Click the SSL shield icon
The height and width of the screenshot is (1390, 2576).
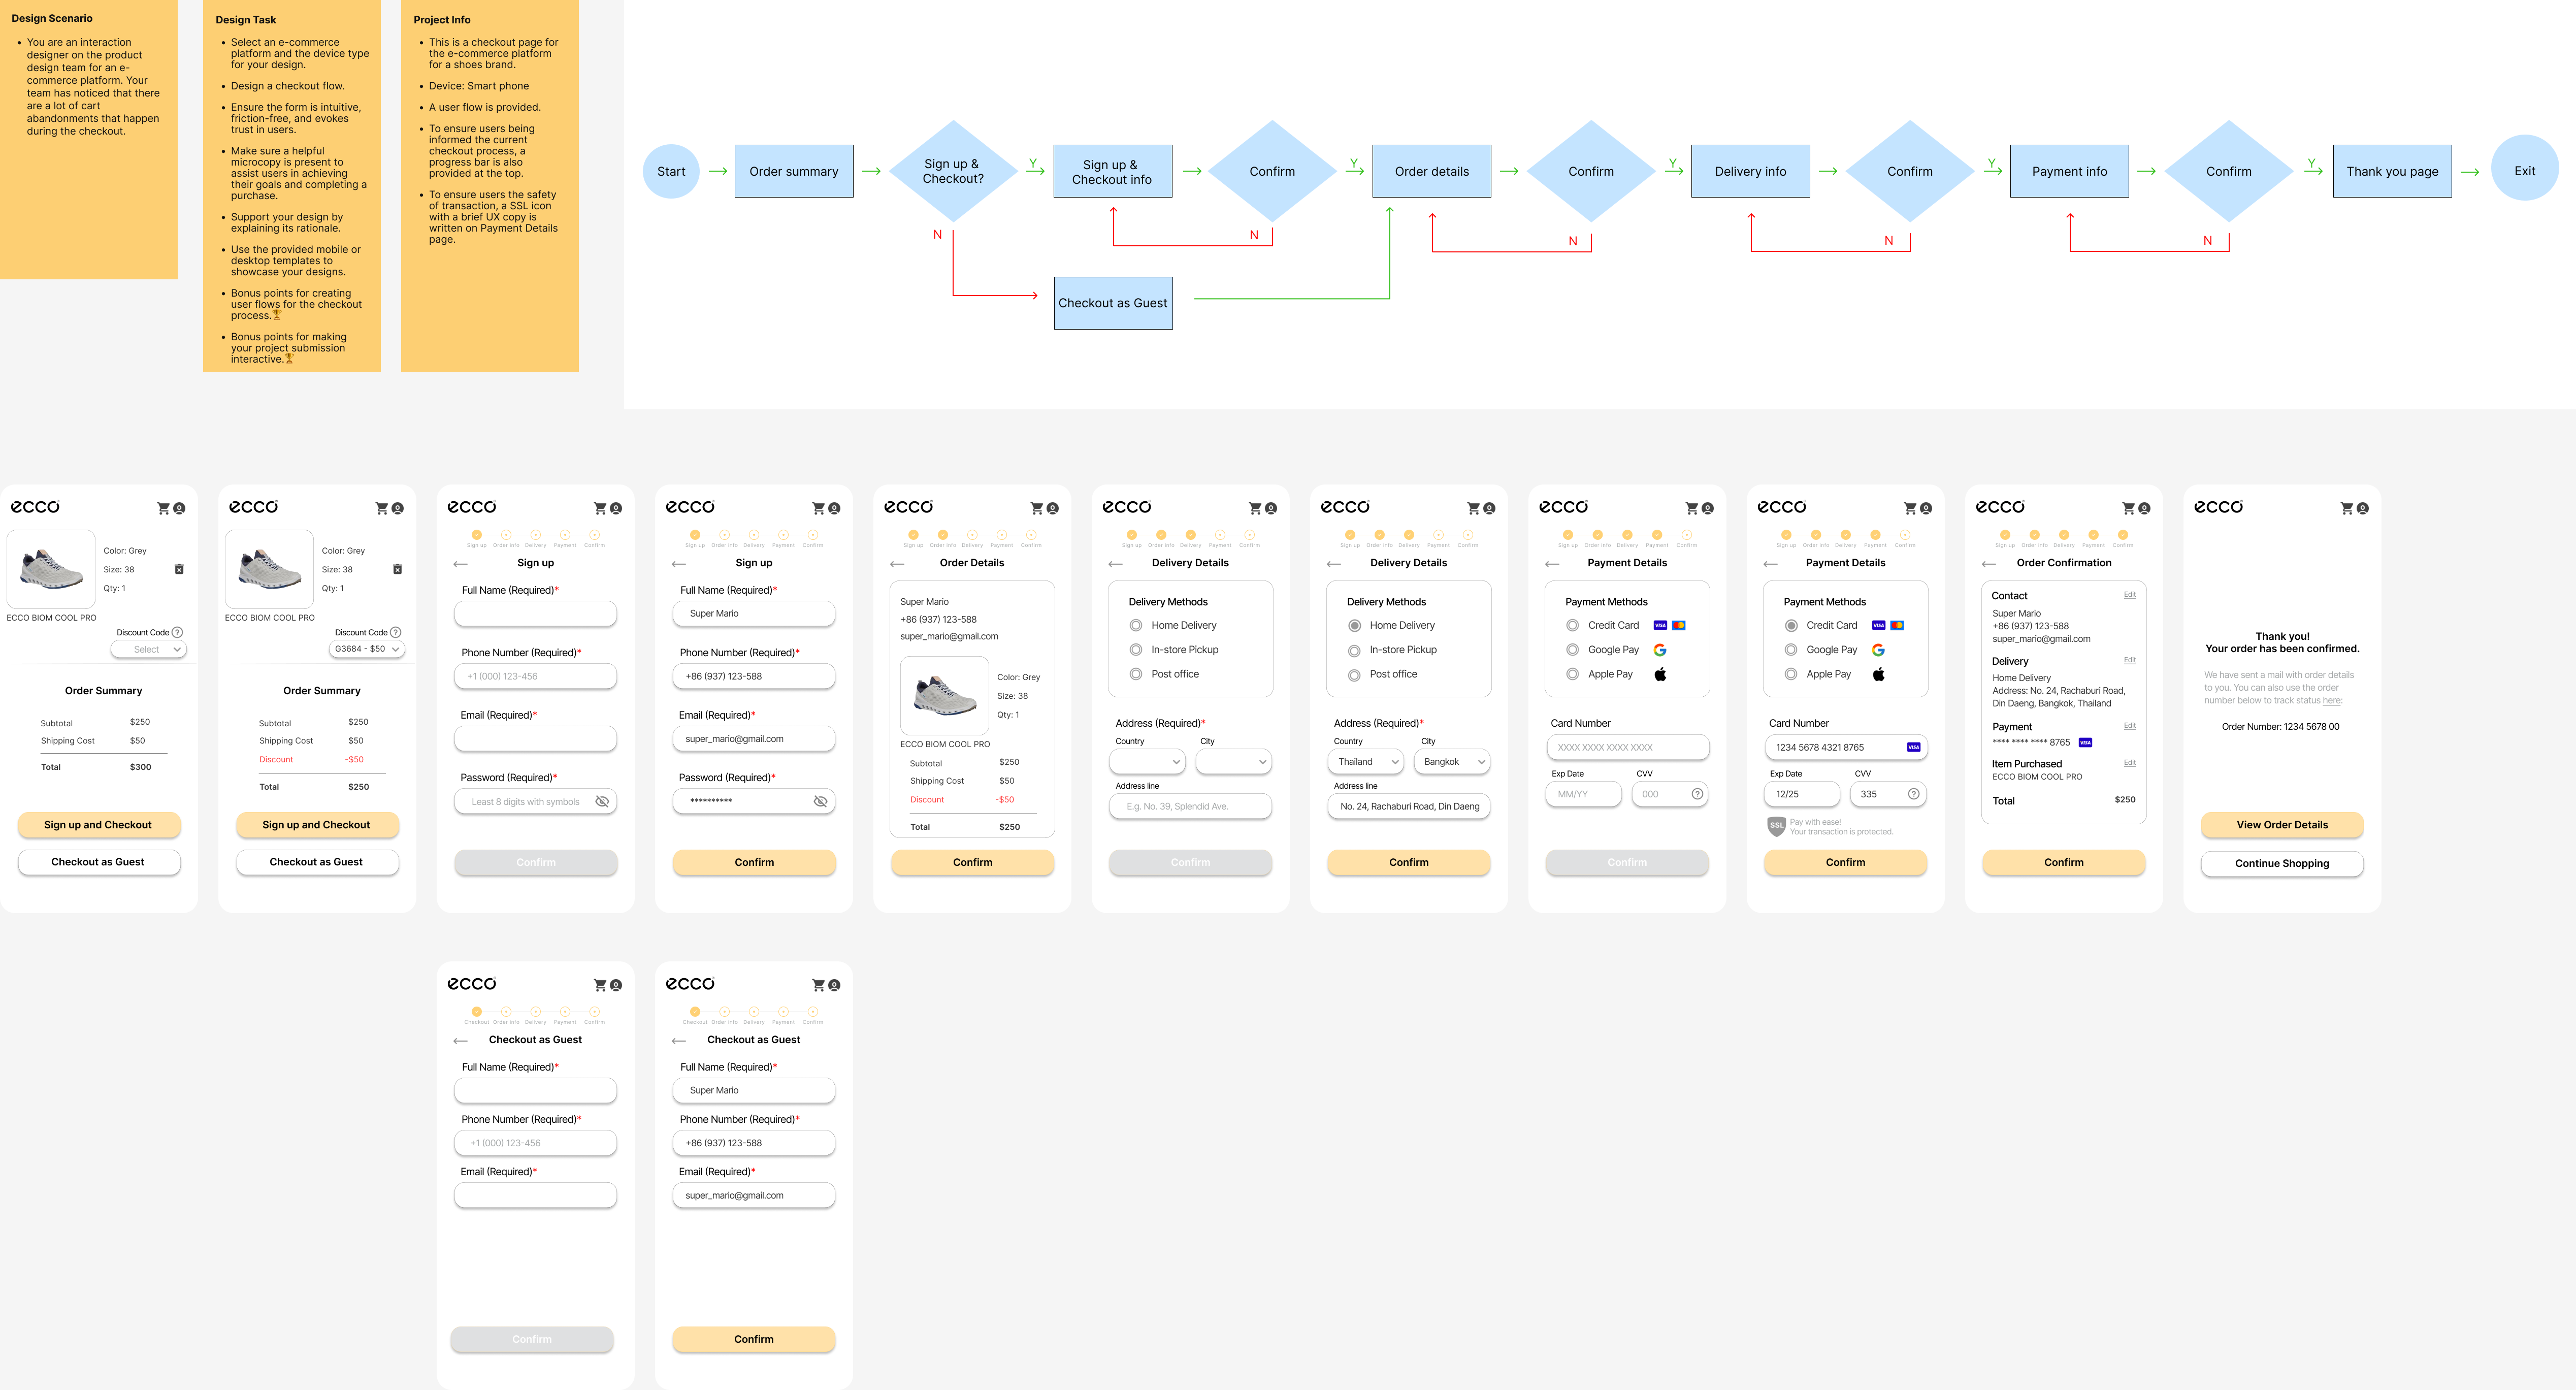[1776, 825]
